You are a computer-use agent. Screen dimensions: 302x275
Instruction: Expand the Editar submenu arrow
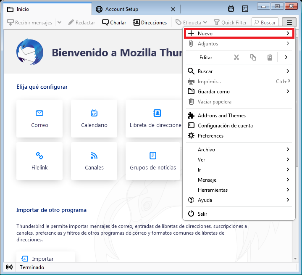tap(286, 57)
